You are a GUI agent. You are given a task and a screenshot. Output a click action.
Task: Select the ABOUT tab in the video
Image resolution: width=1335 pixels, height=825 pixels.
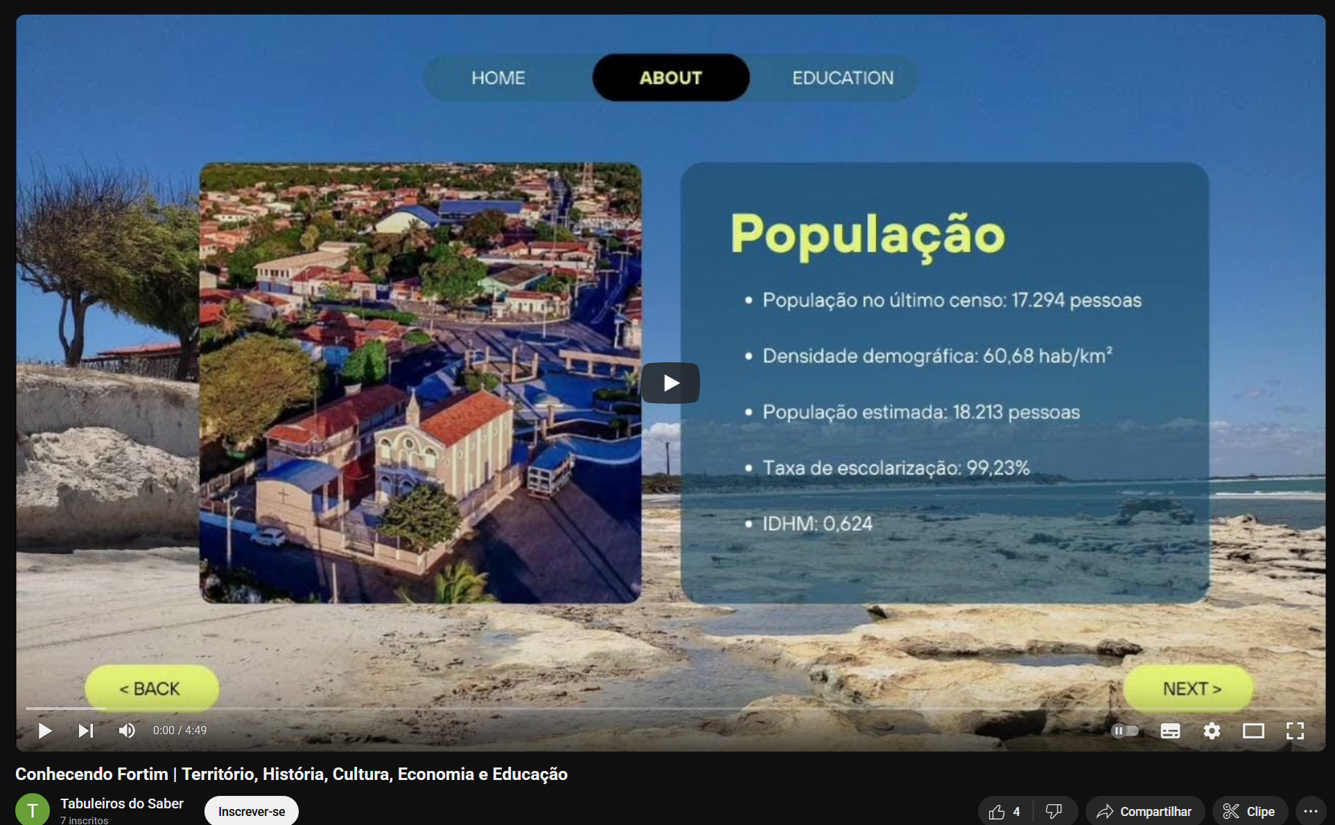tap(670, 78)
